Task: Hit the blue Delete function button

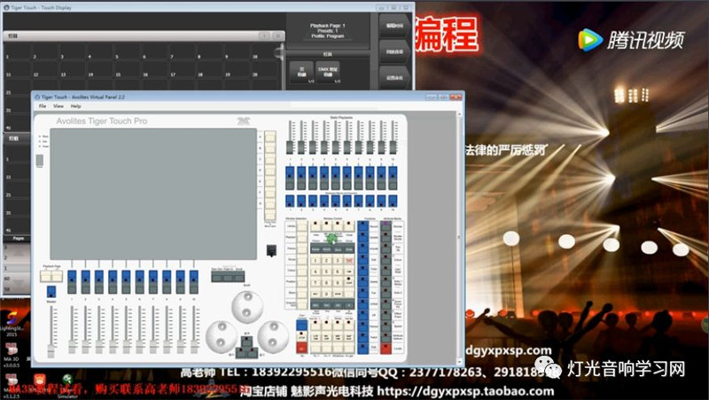Action: click(x=363, y=281)
